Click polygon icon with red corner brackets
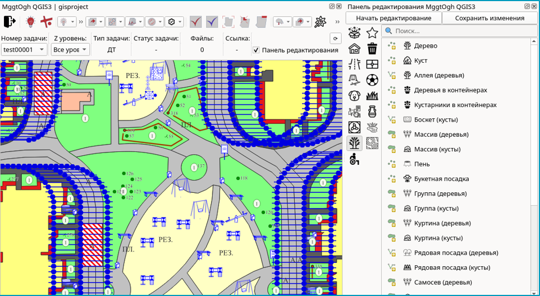Screen dimensions: 540x296 pos(228,22)
